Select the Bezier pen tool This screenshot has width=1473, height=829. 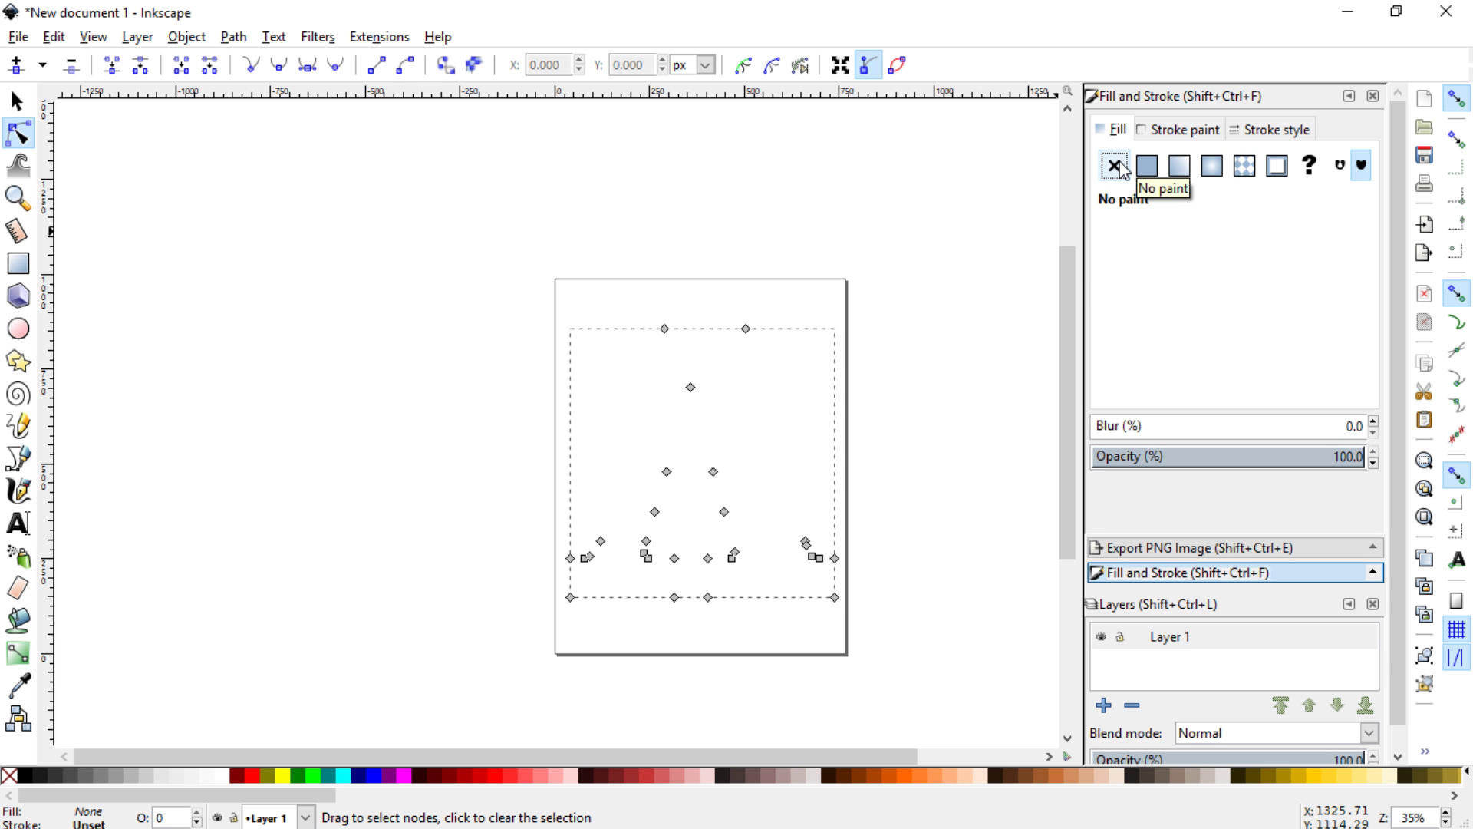tap(18, 458)
